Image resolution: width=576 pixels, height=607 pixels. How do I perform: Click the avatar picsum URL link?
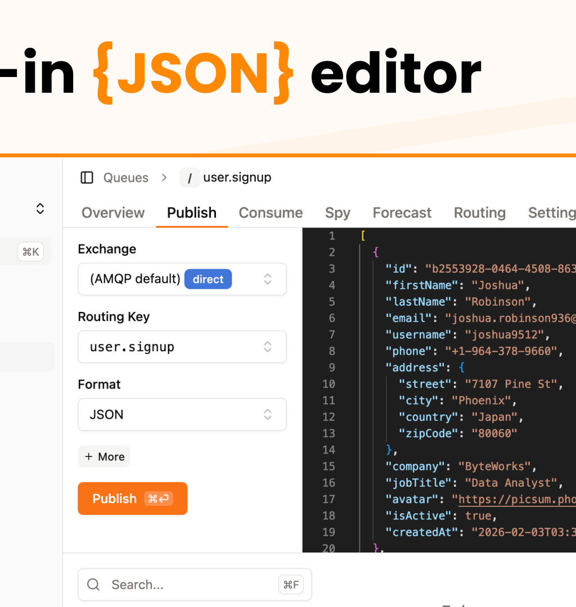[x=517, y=499]
